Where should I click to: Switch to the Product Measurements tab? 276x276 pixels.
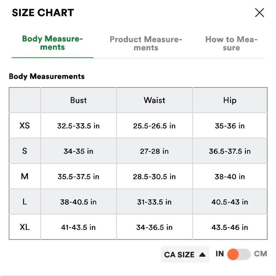click(146, 43)
